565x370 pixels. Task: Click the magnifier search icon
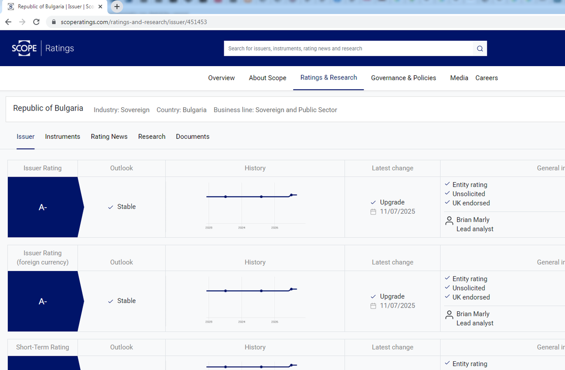tap(480, 49)
